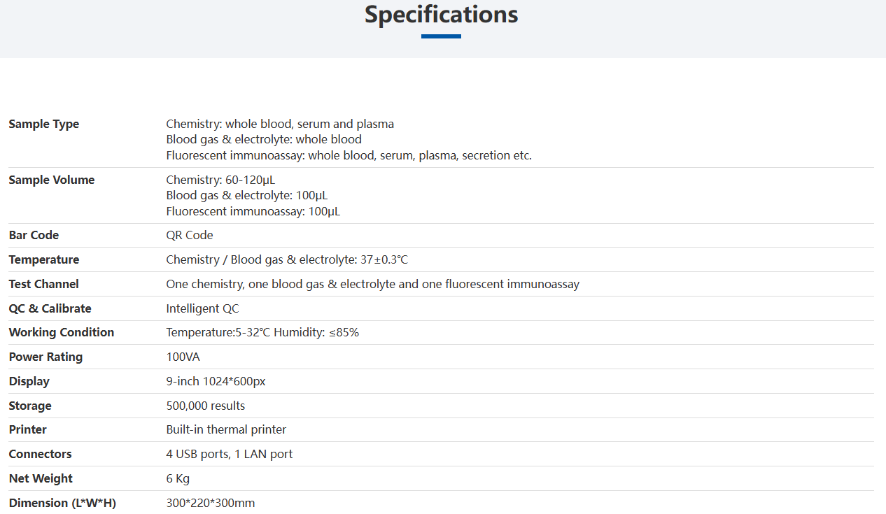This screenshot has height=514, width=886.
Task: Click the Specifications heading
Action: 441,15
